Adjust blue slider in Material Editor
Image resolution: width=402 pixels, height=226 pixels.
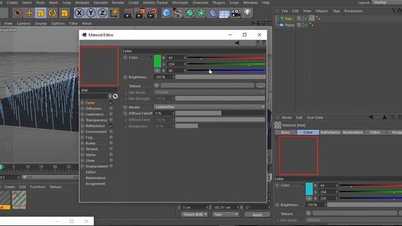tap(226, 70)
